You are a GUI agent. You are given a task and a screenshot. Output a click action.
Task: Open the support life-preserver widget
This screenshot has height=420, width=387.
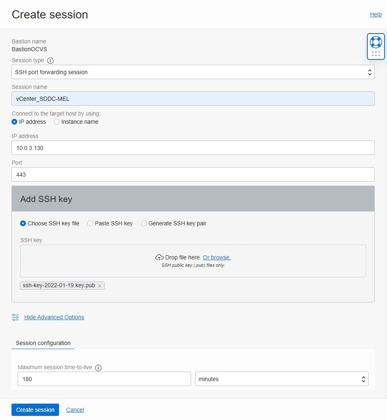pyautogui.click(x=376, y=41)
